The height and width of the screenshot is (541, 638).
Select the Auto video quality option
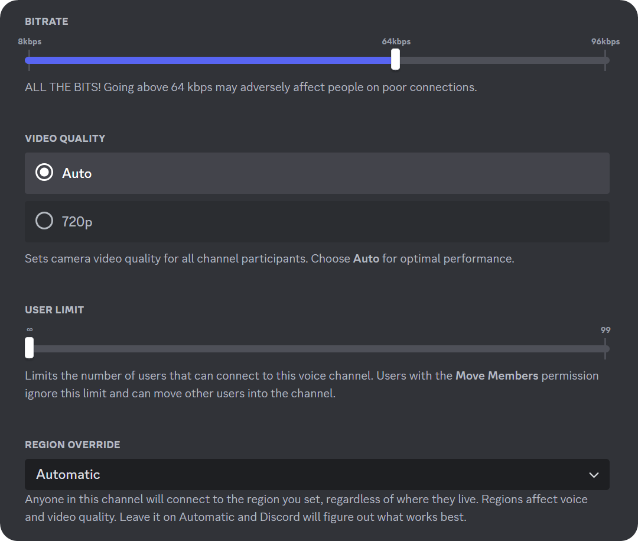click(317, 173)
